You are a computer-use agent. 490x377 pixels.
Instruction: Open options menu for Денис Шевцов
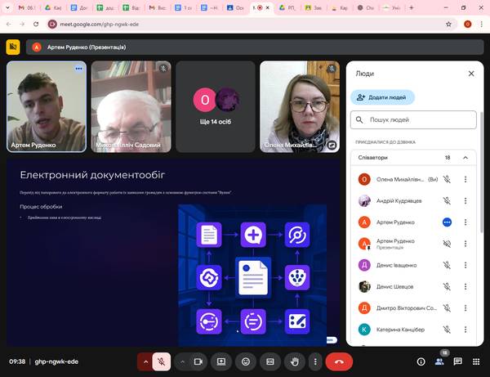click(465, 287)
